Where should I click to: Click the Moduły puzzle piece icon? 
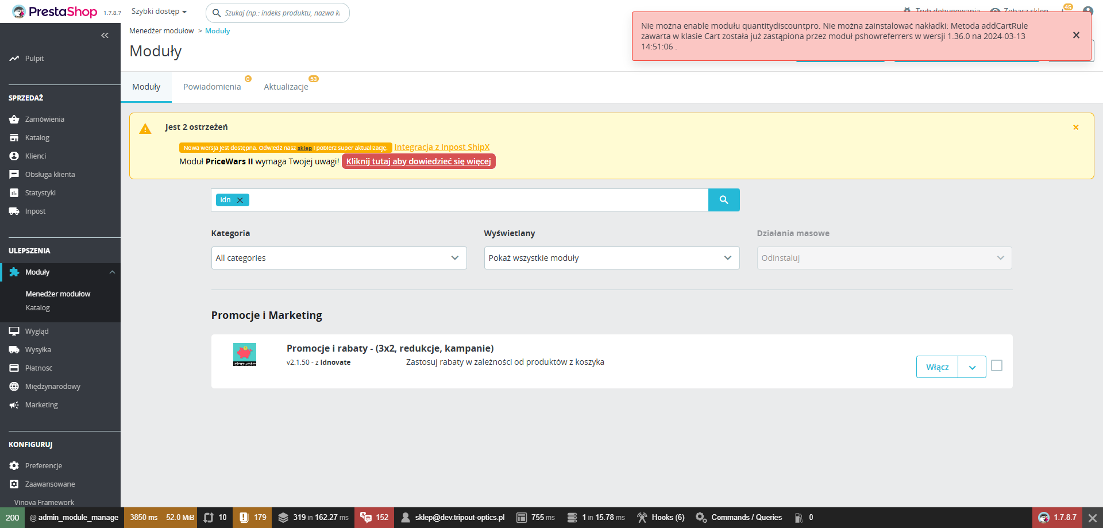14,272
